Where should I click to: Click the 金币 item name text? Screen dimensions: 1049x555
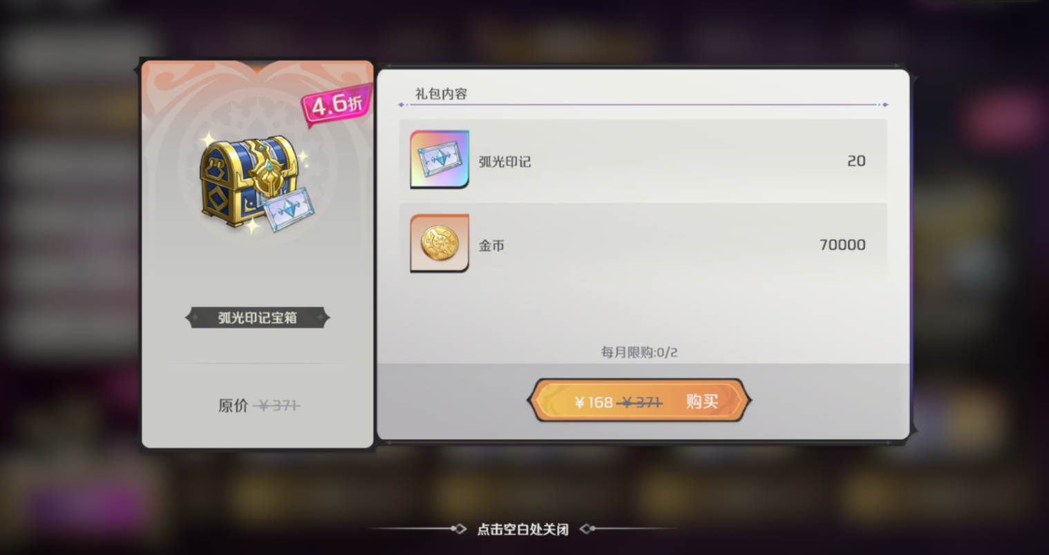pyautogui.click(x=491, y=245)
